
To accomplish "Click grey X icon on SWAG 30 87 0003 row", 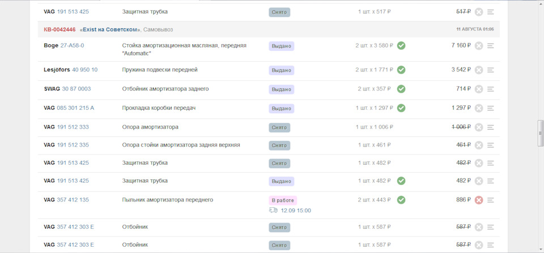I will pyautogui.click(x=479, y=89).
